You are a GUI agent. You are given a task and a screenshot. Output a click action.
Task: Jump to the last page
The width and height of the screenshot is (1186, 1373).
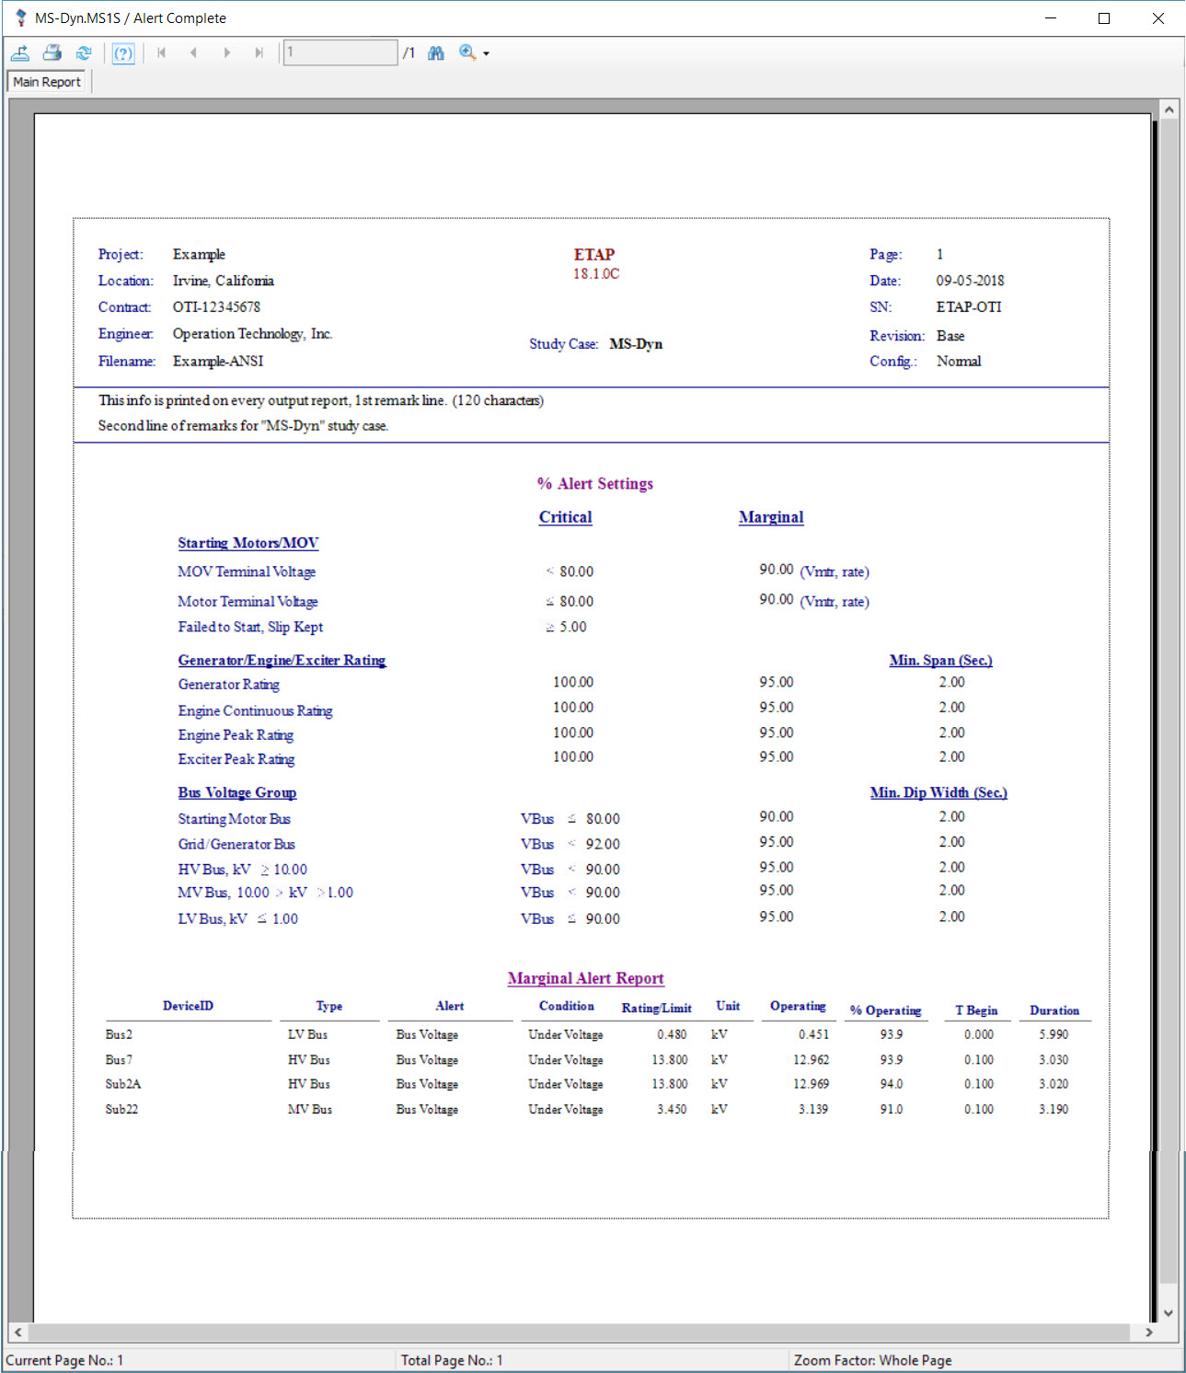(259, 52)
